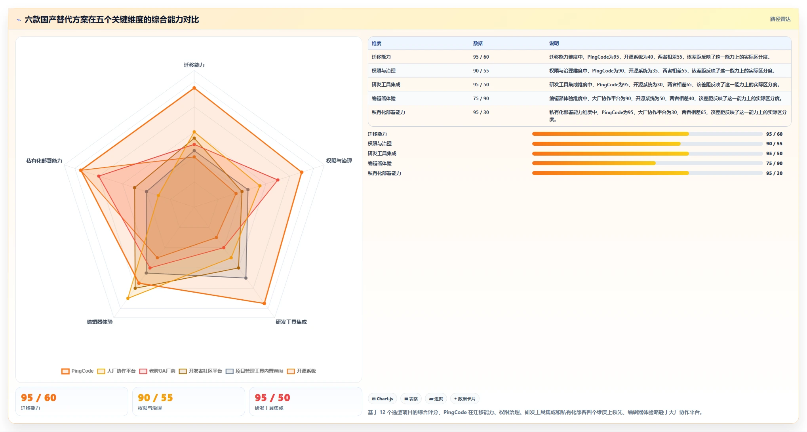This screenshot has height=432, width=807.
Task: Click the 私有化部署能力 progress bar
Action: coord(647,173)
